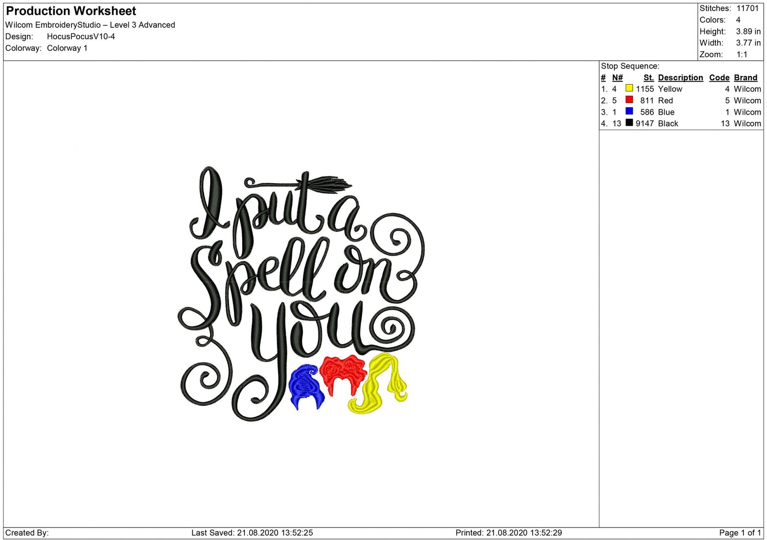767x540 pixels.
Task: Select the 'Production Worksheet' title
Action: (x=71, y=11)
